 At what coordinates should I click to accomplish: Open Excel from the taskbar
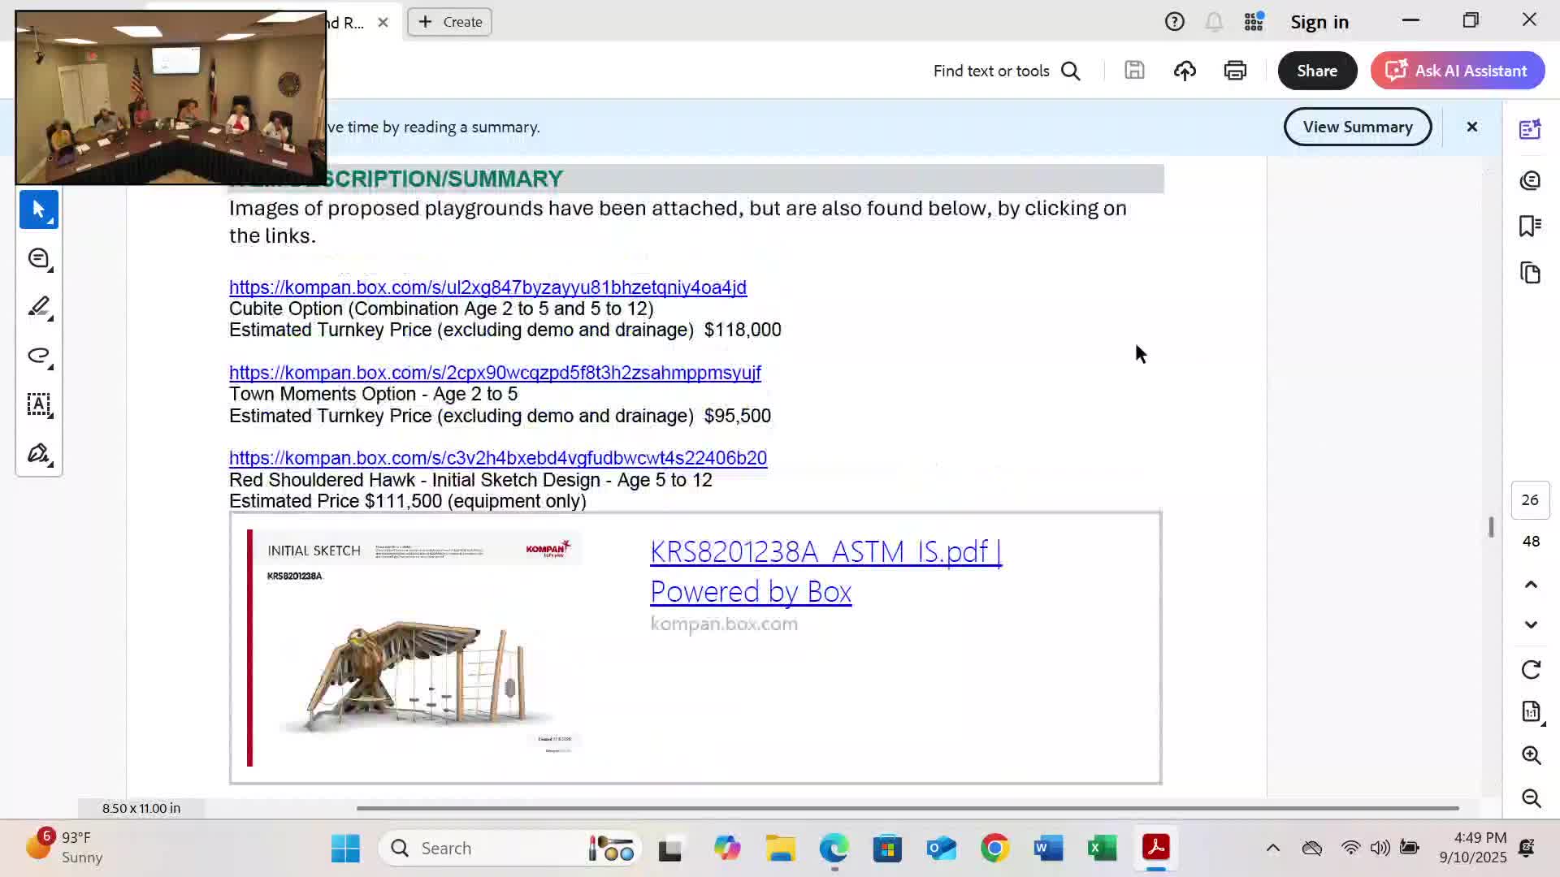tap(1102, 848)
